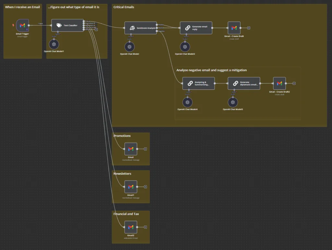This screenshot has width=332, height=250.
Task: Select the Sentiment Analysis scales icon
Action: (132, 28)
